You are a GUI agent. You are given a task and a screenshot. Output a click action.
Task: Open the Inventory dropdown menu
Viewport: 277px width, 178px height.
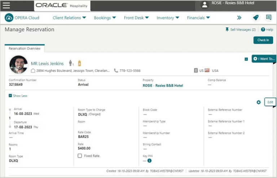[x=168, y=18]
